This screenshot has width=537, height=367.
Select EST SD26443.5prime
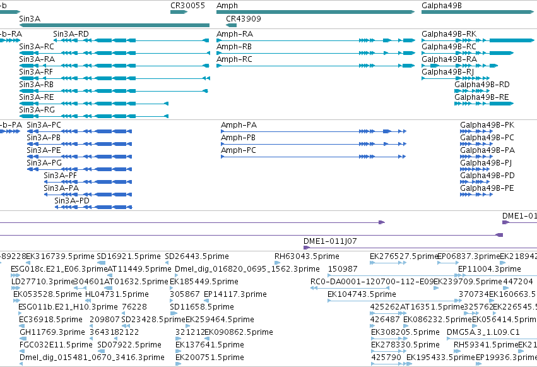[167, 263]
